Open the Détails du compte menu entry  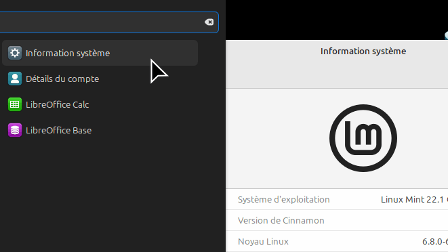(100, 79)
